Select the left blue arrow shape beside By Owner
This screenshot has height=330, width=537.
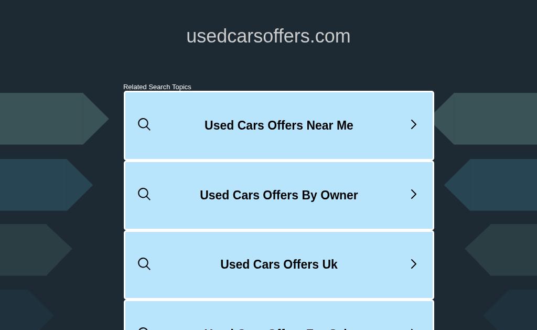pyautogui.click(x=46, y=185)
